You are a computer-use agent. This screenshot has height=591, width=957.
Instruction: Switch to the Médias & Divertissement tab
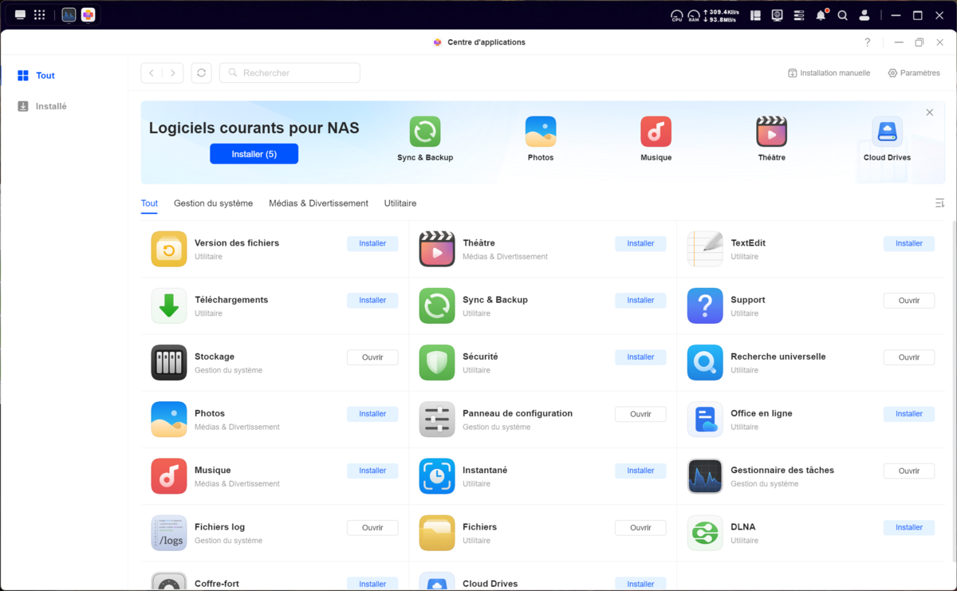318,203
